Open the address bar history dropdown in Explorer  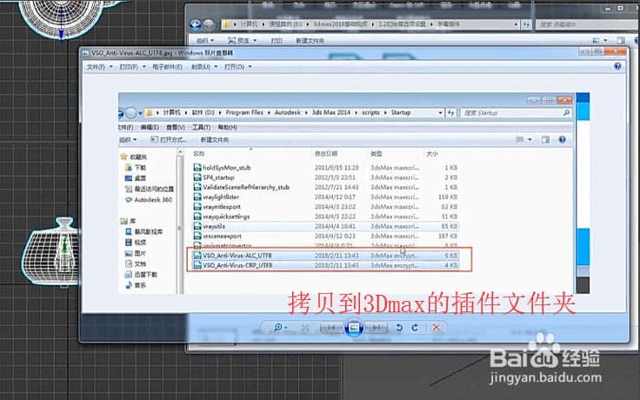click(516, 24)
